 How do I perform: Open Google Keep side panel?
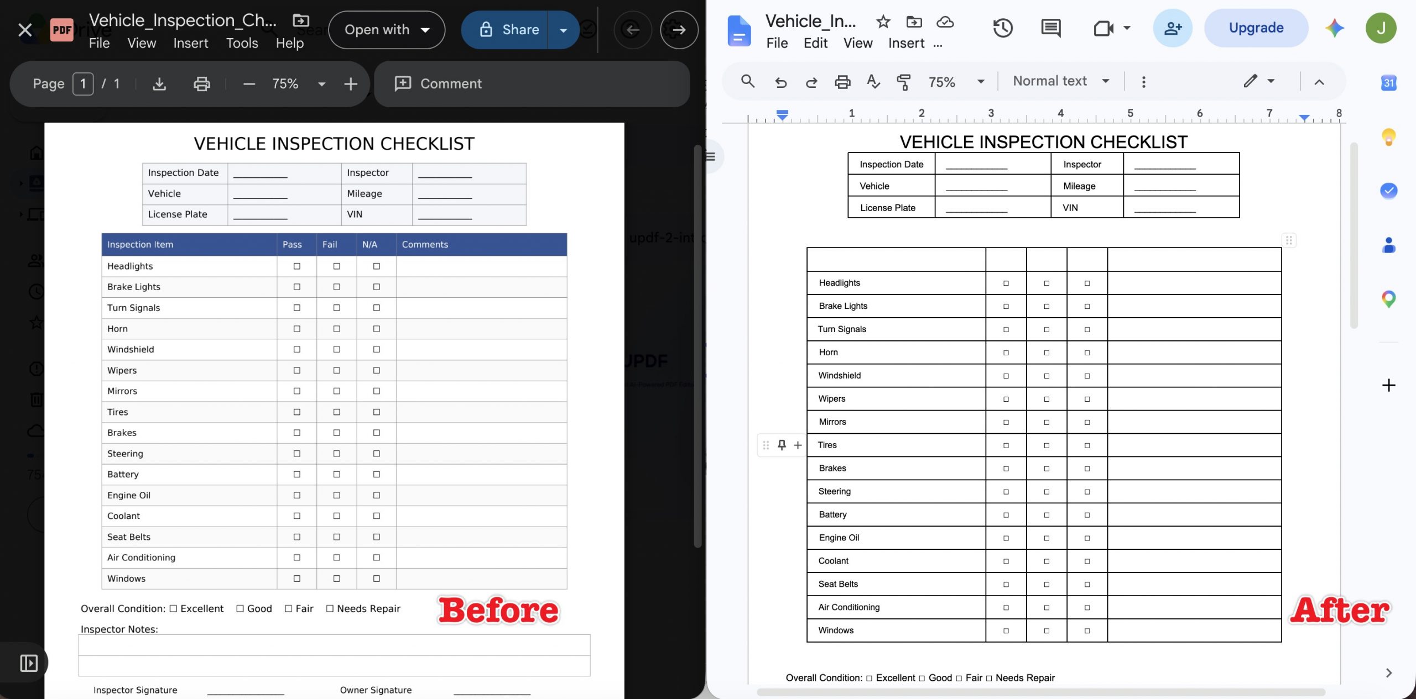[1388, 136]
